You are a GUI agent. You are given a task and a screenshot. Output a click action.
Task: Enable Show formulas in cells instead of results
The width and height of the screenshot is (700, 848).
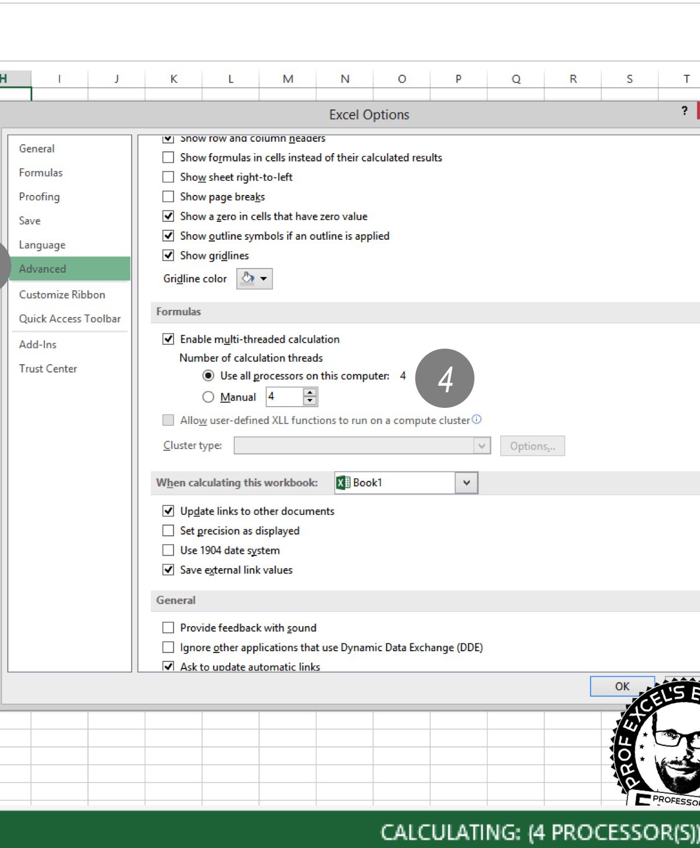pos(168,157)
